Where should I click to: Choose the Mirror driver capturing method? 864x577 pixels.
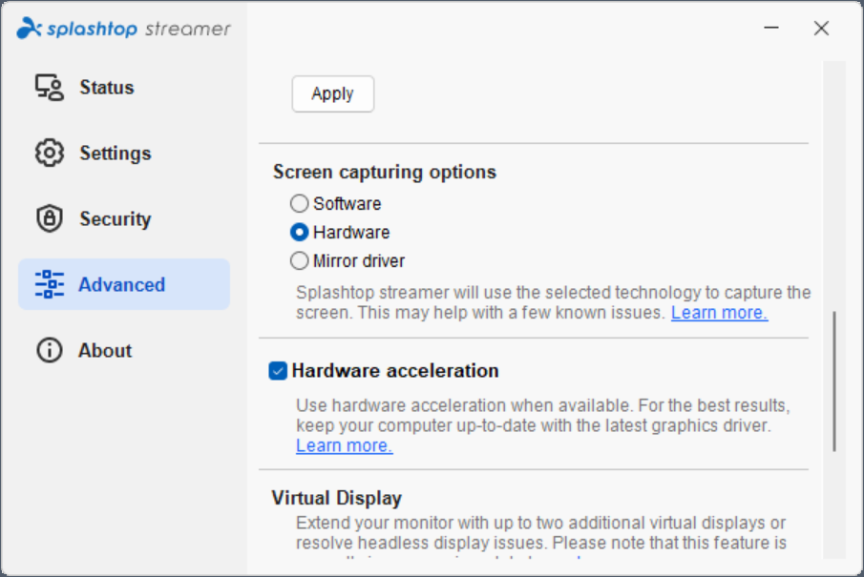(x=299, y=260)
